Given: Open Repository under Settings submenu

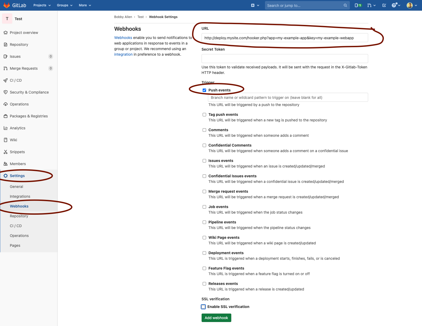Looking at the screenshot, I should (x=19, y=216).
